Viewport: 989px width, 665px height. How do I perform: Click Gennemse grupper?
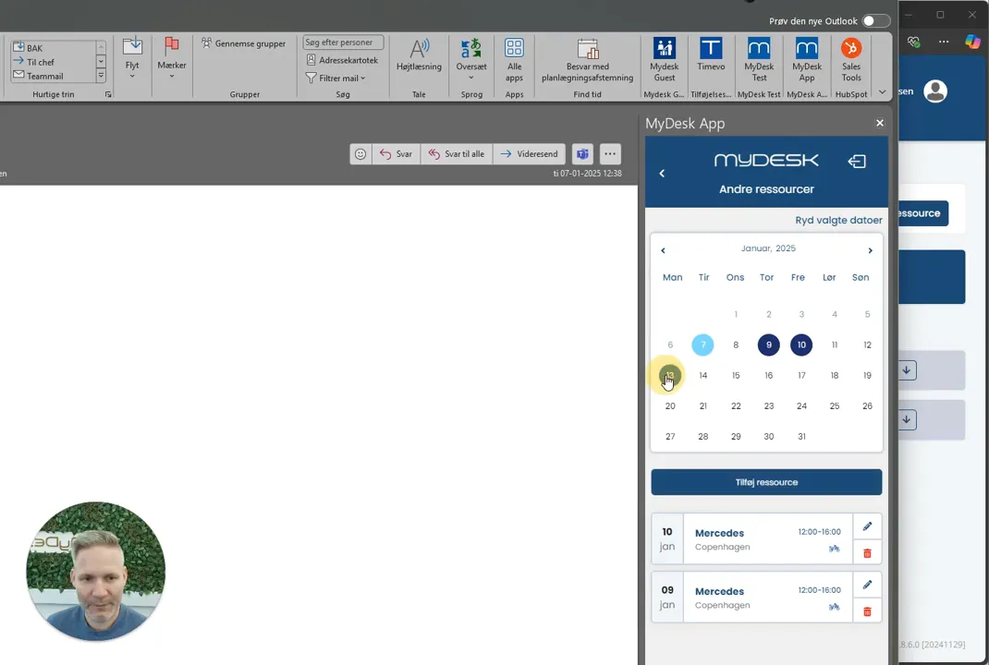click(243, 43)
